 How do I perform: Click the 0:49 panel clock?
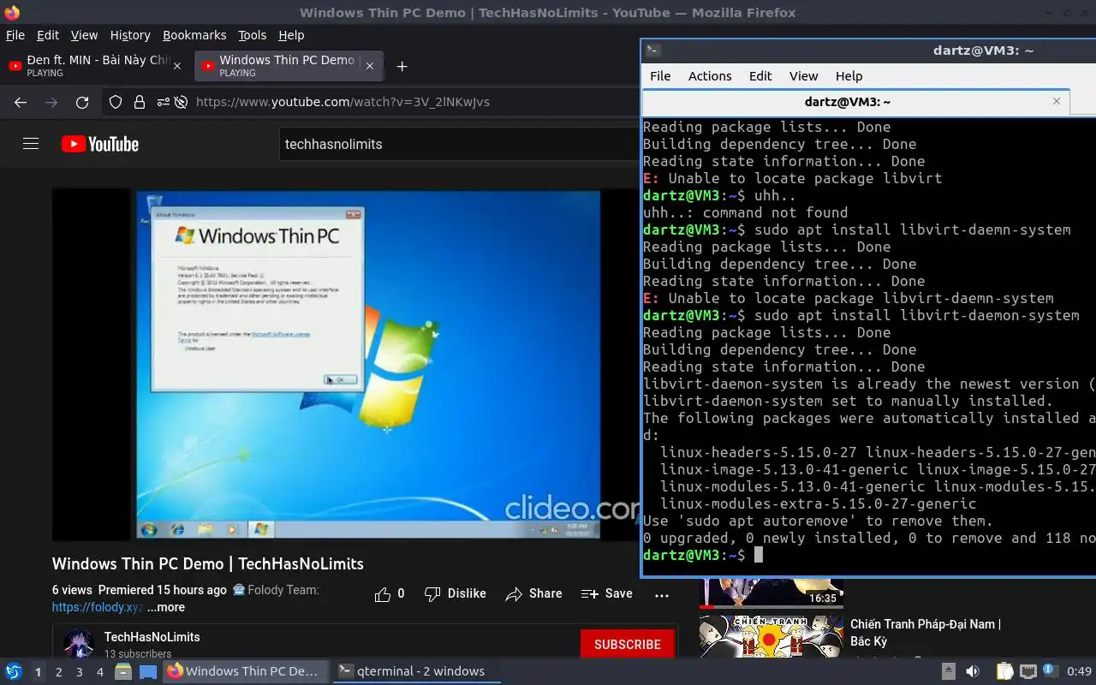1079,671
